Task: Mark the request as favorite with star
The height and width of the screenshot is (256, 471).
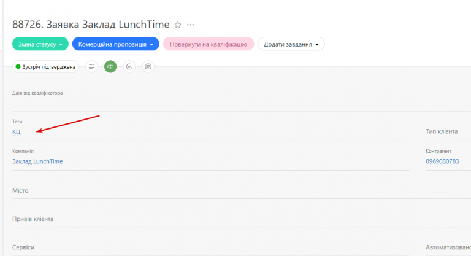Action: pyautogui.click(x=178, y=25)
